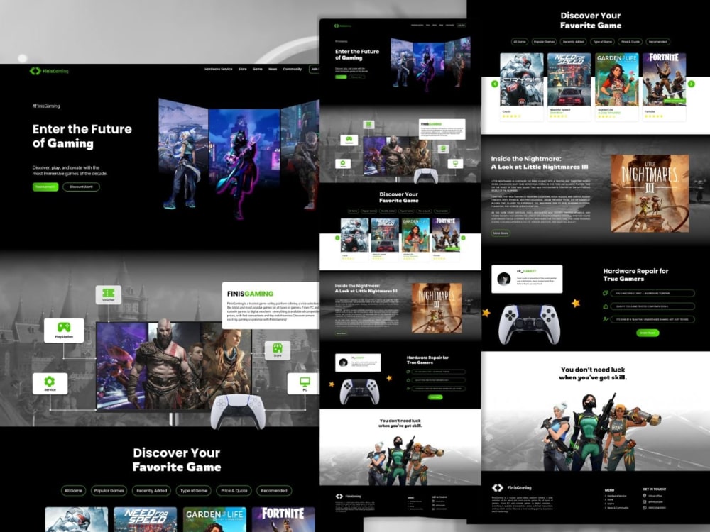
Task: Select the Type of Game filter pill in the left mockup
Action: (x=194, y=491)
